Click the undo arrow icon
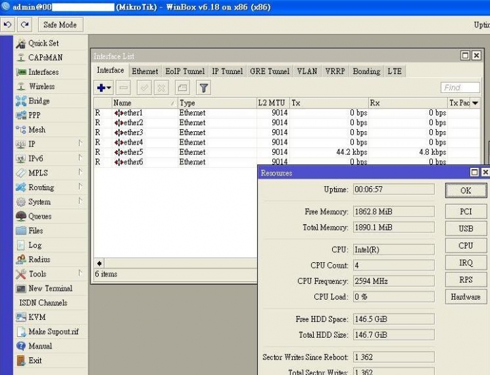The image size is (490, 375). [8, 24]
